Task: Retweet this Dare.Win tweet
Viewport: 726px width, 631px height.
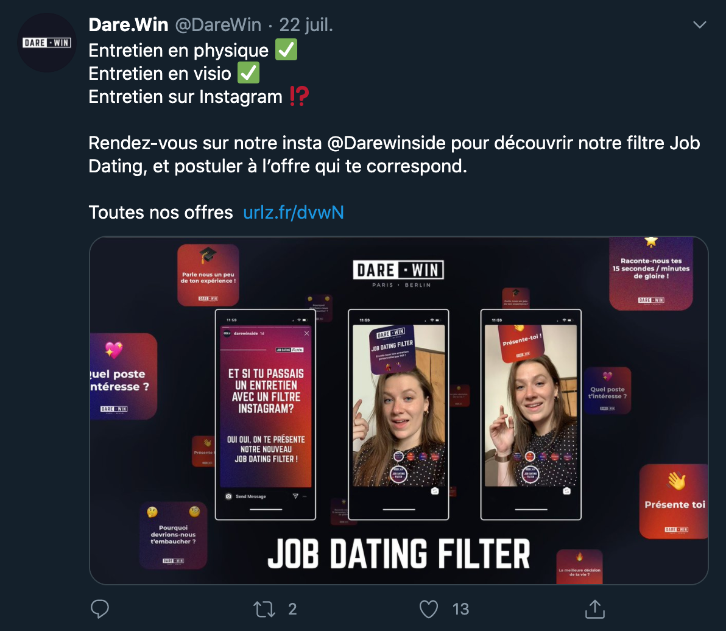Action: pos(265,608)
